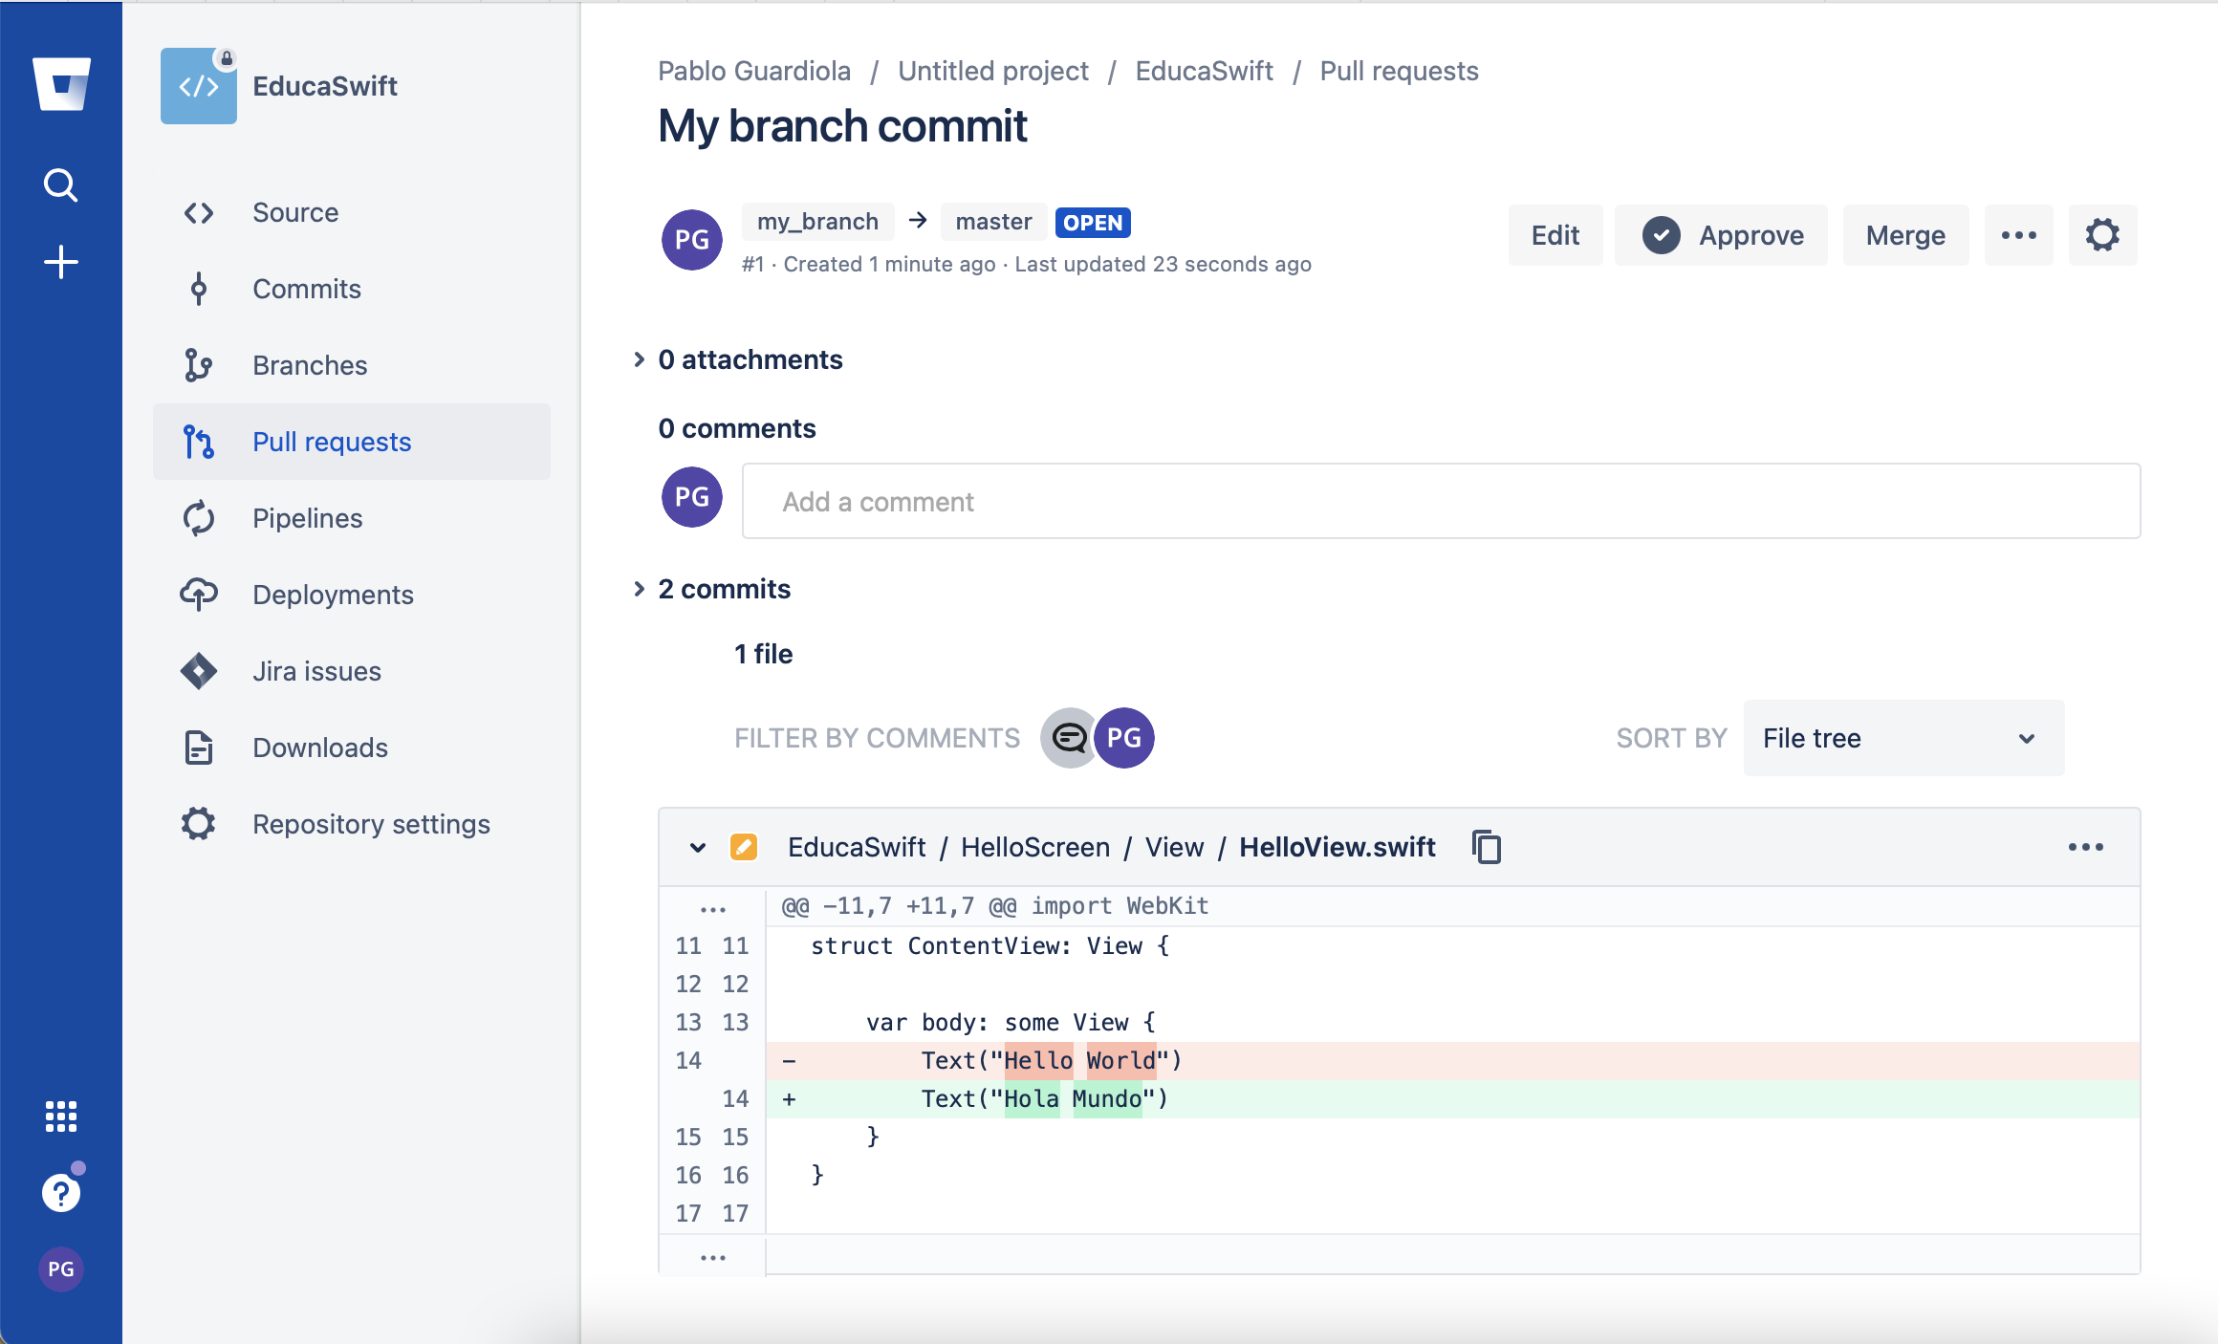Click the Merge button
This screenshot has width=2218, height=1344.
click(1905, 235)
